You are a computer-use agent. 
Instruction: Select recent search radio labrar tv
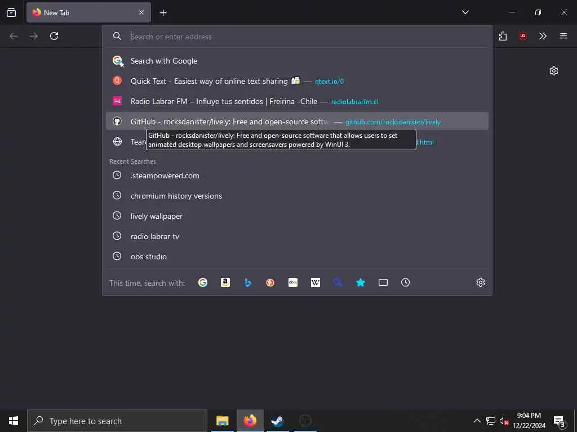pyautogui.click(x=297, y=236)
